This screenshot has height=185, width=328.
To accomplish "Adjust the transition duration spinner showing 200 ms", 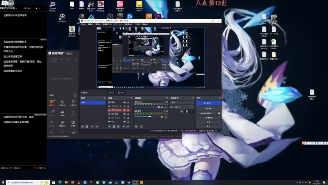I will tap(184, 107).
